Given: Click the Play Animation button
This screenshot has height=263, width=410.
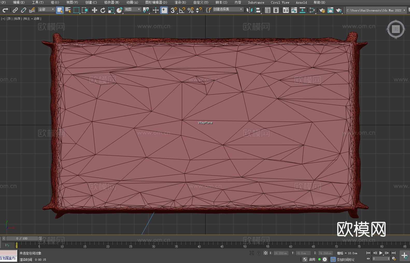Looking at the screenshot, I should tap(381, 253).
